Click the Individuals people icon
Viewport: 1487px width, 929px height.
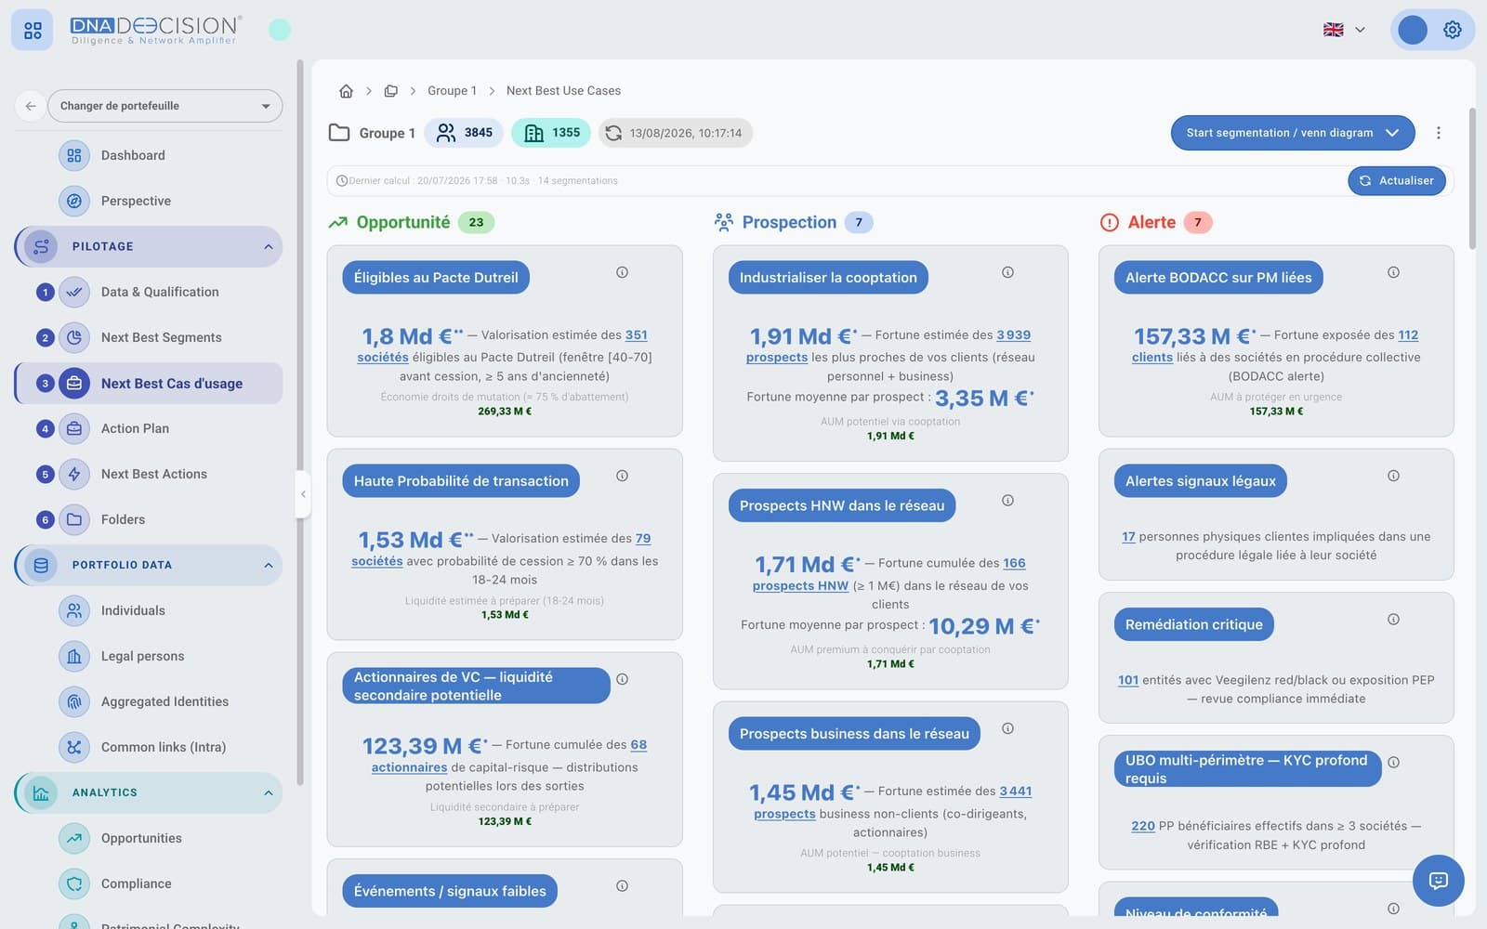[x=74, y=610]
